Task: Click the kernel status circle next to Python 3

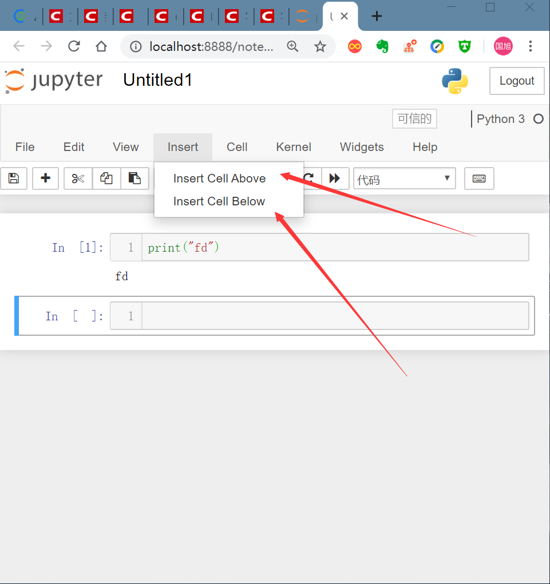Action: pos(538,119)
